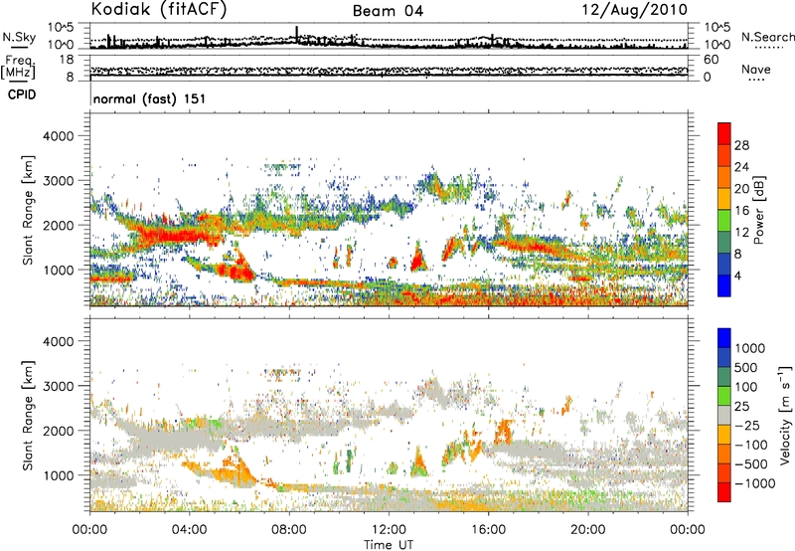Click the "1000" range tick on the power panel
Screen dimensions: 795x551
(x=58, y=270)
